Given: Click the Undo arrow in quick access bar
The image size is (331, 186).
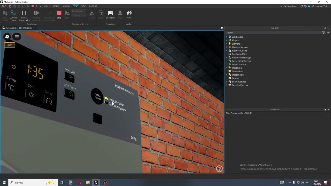Looking at the screenshot, I should 37,6.
